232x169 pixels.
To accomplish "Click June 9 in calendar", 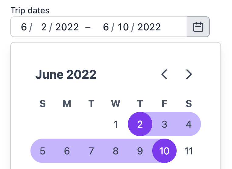I will pos(140,151).
